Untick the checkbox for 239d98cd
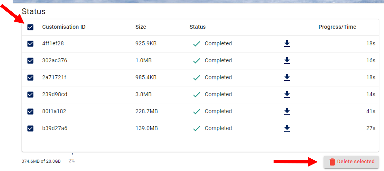This screenshot has height=171, width=384. coord(30,94)
